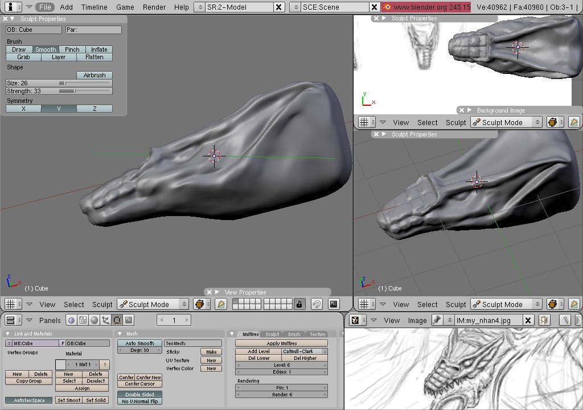Open the Script context icon

click(x=83, y=320)
